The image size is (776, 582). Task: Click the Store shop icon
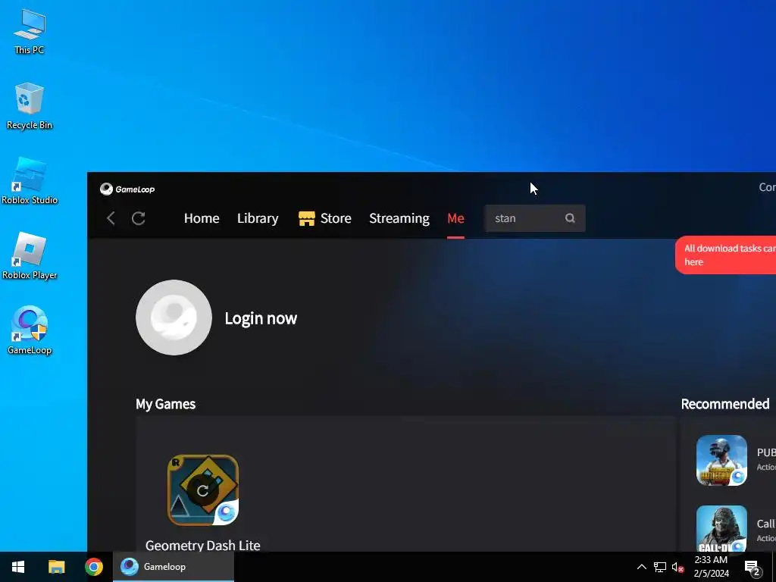click(307, 218)
